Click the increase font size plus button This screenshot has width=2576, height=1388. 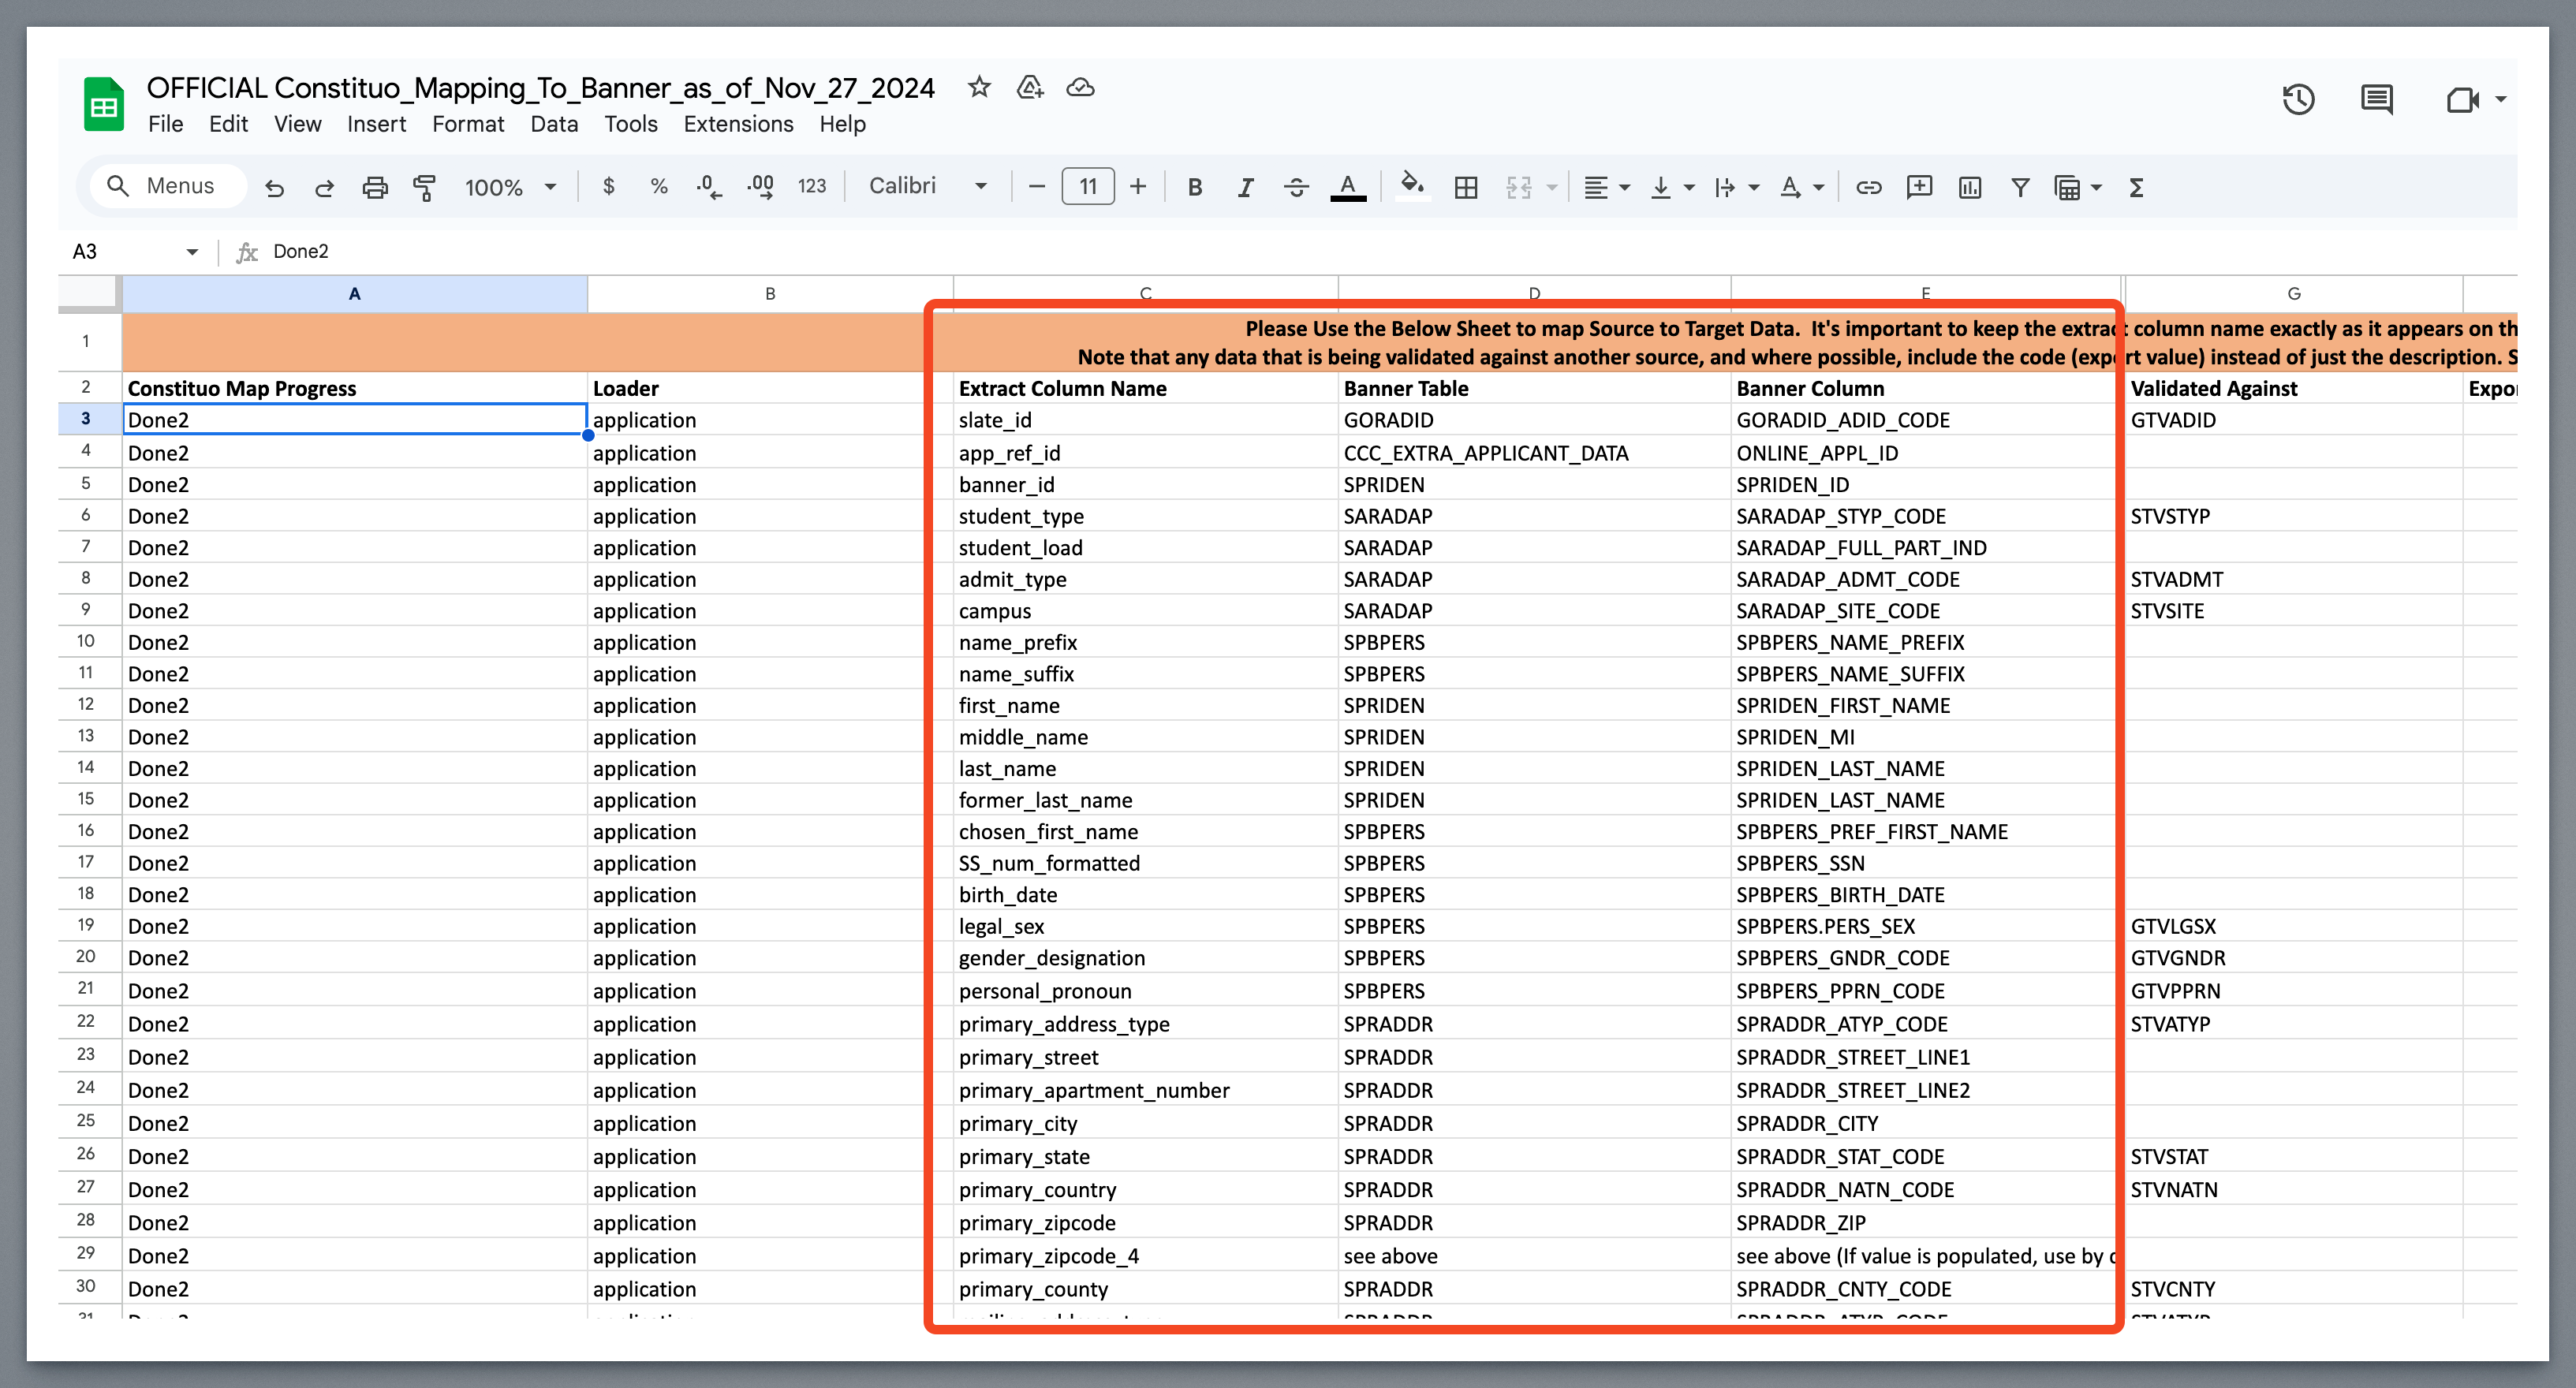click(1137, 186)
